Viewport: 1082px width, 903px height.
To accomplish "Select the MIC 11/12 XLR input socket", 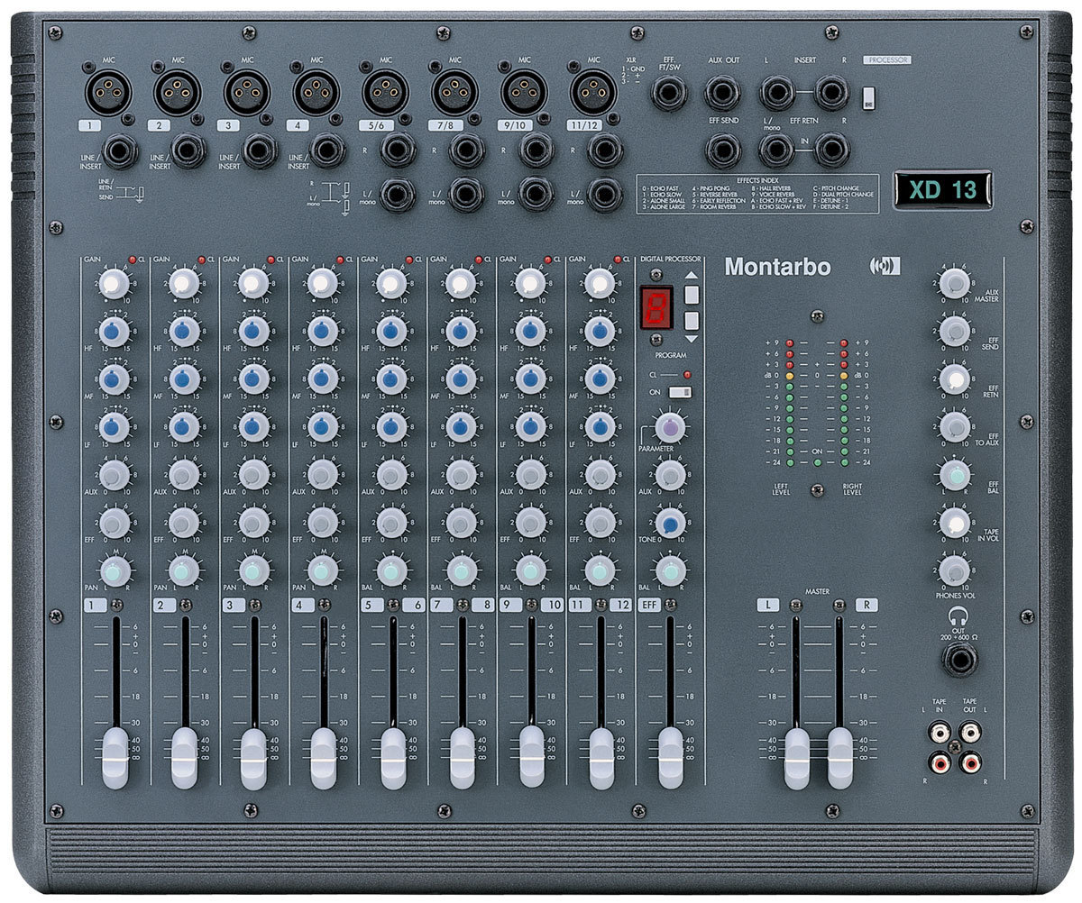I will [x=593, y=92].
